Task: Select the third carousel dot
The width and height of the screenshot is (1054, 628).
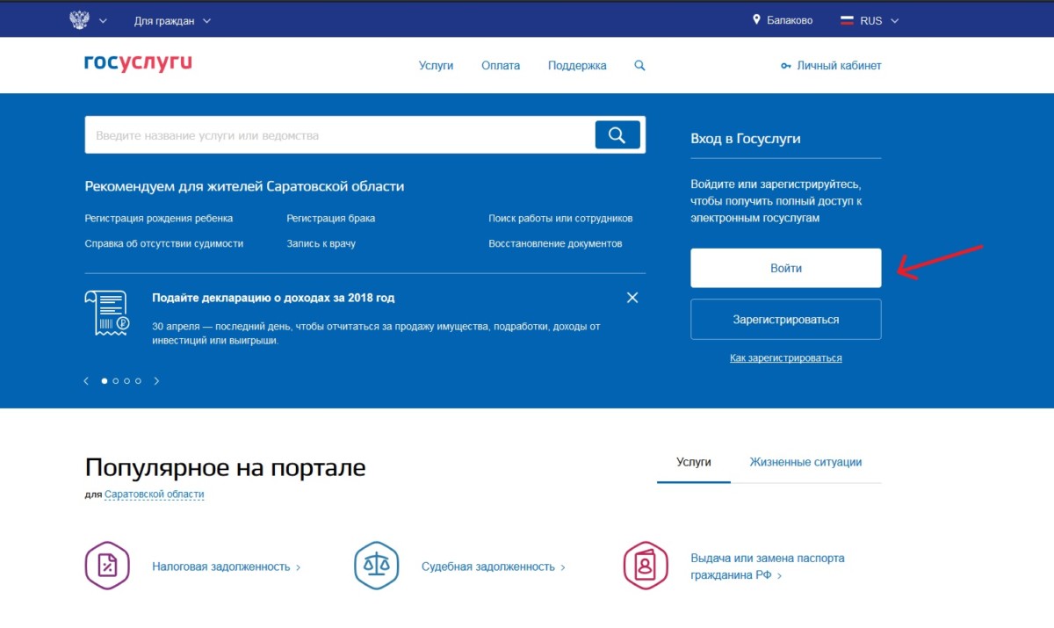Action: (127, 381)
